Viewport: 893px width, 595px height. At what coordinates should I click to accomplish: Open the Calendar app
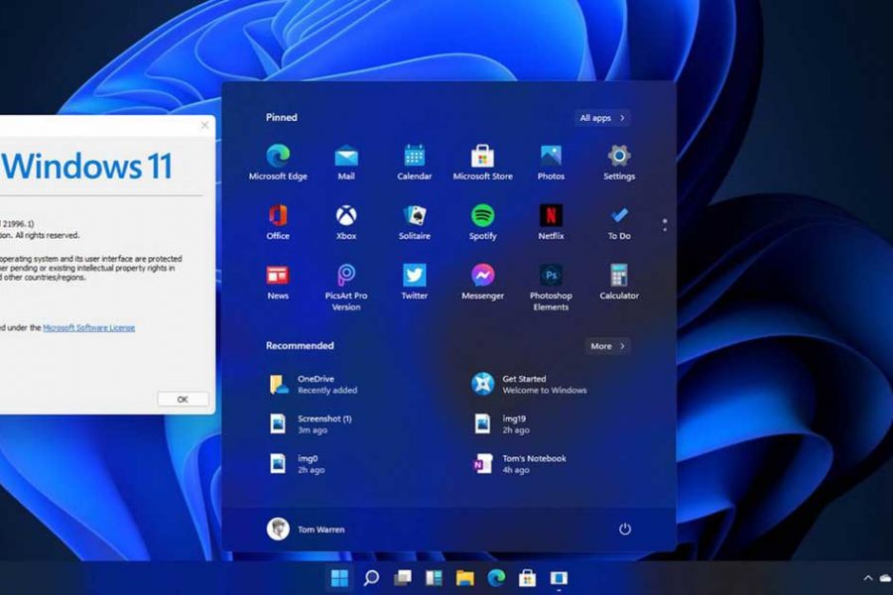click(414, 163)
